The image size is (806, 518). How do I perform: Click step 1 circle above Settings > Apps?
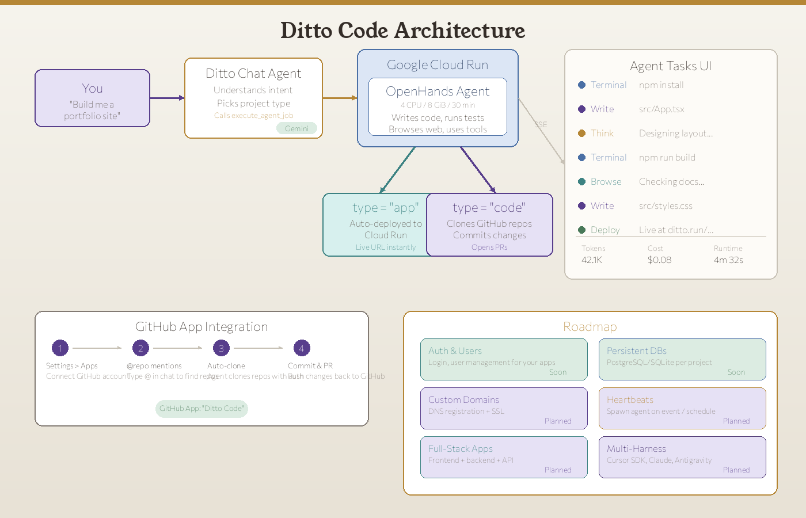click(x=60, y=348)
